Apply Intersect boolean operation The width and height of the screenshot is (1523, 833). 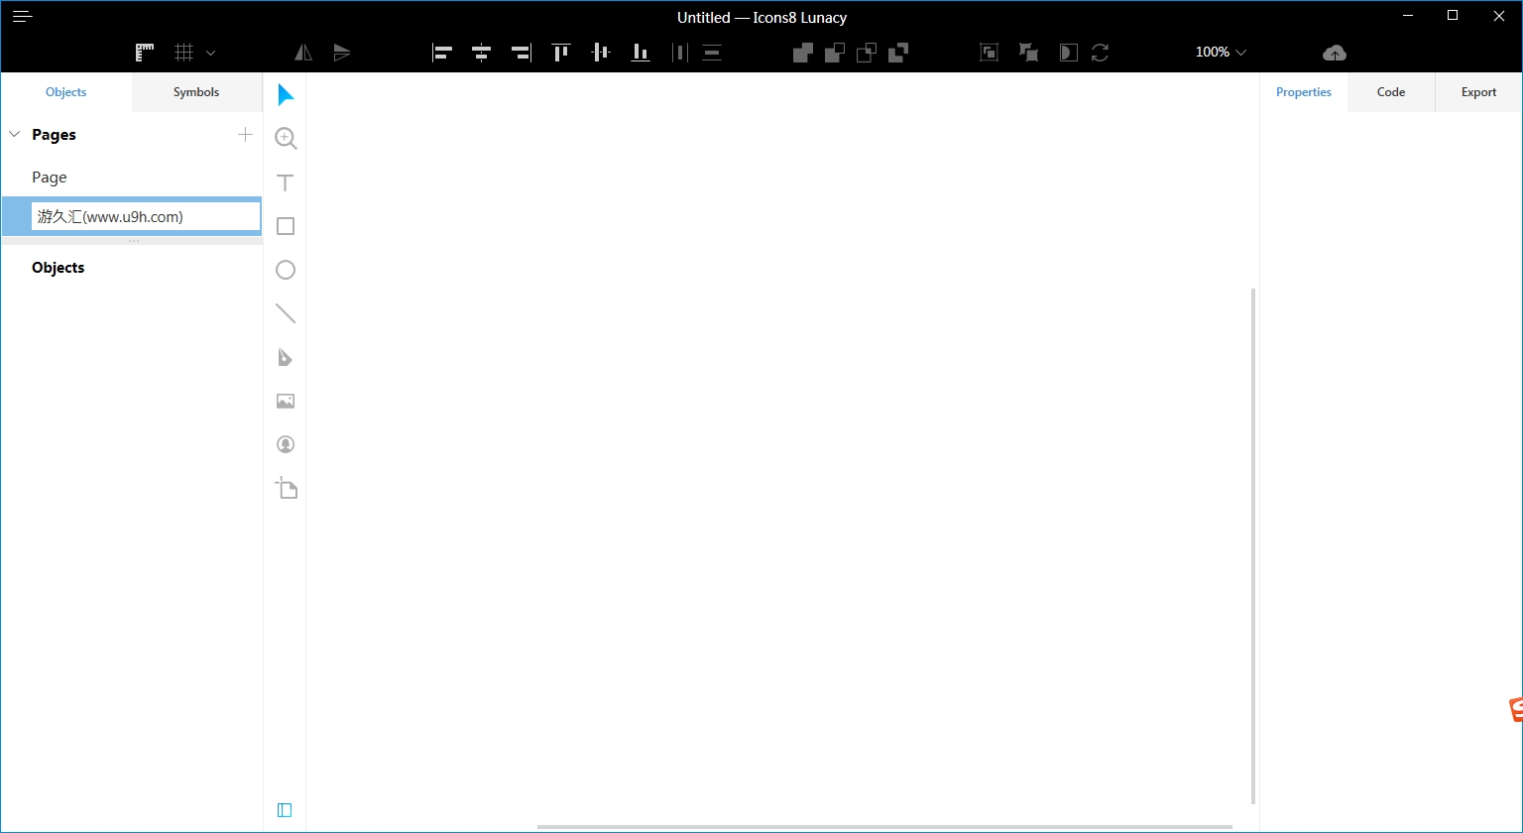click(x=867, y=53)
